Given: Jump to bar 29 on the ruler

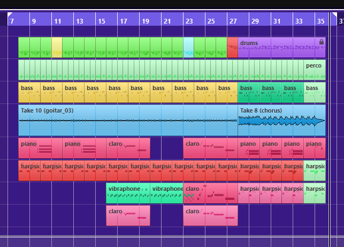Looking at the screenshot, I should pos(255,21).
